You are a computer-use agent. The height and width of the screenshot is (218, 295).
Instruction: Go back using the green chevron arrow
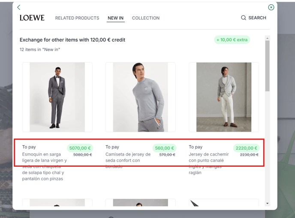coord(18,7)
